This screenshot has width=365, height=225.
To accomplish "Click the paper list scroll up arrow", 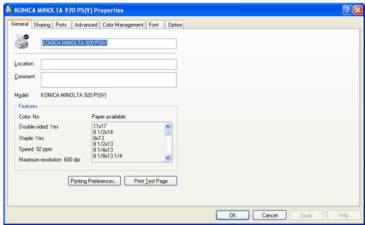I will point(168,126).
